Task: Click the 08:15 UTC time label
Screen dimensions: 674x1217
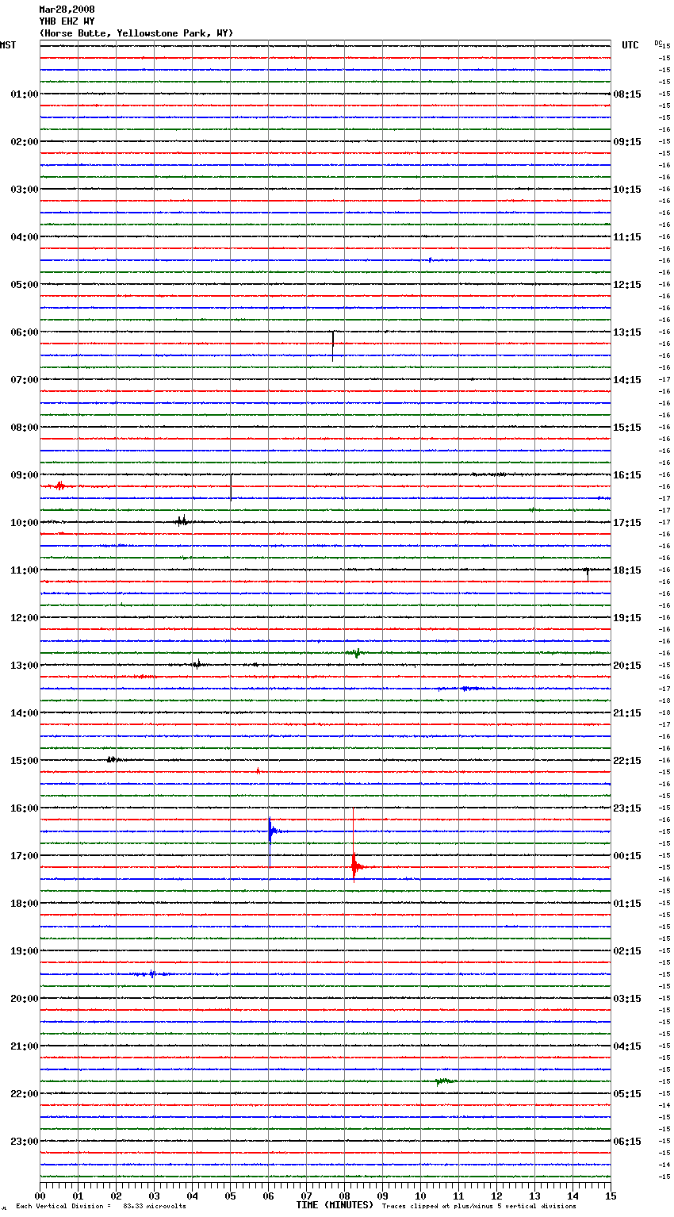Action: (x=627, y=94)
